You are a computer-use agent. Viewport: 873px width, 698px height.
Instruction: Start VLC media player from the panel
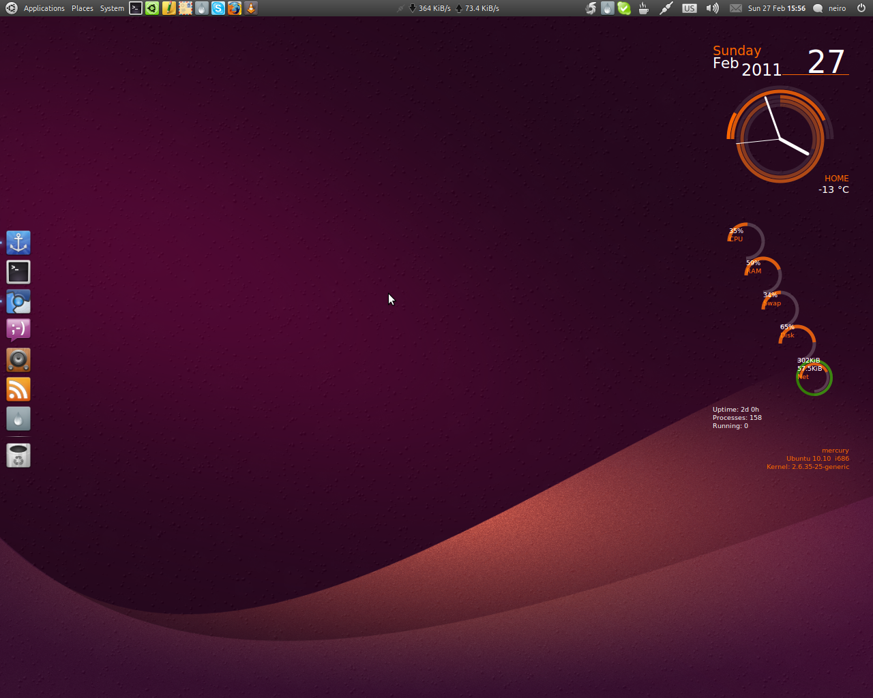point(250,8)
